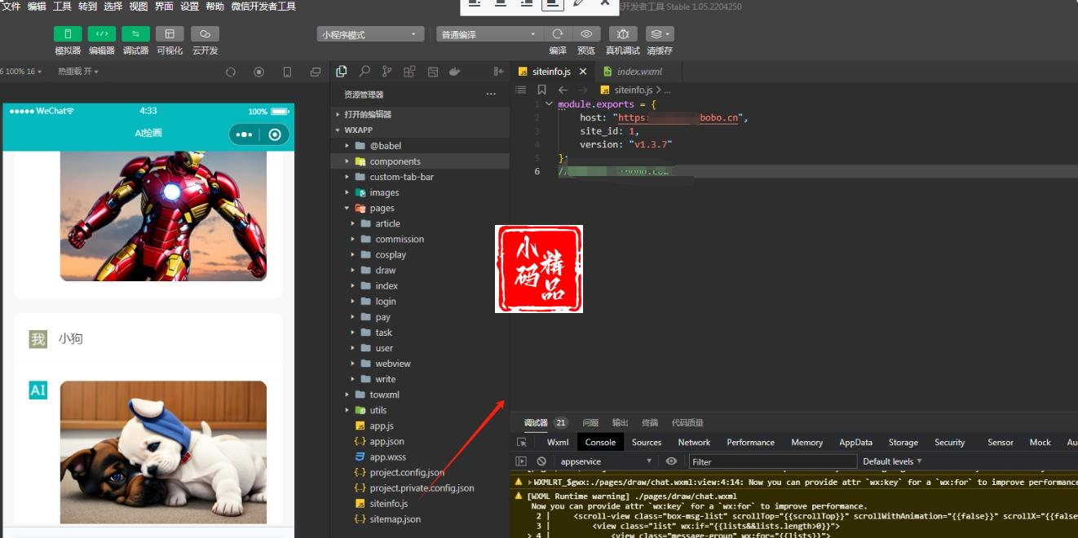Select the search icon in editor sidebar
The image size is (1078, 538).
point(364,72)
